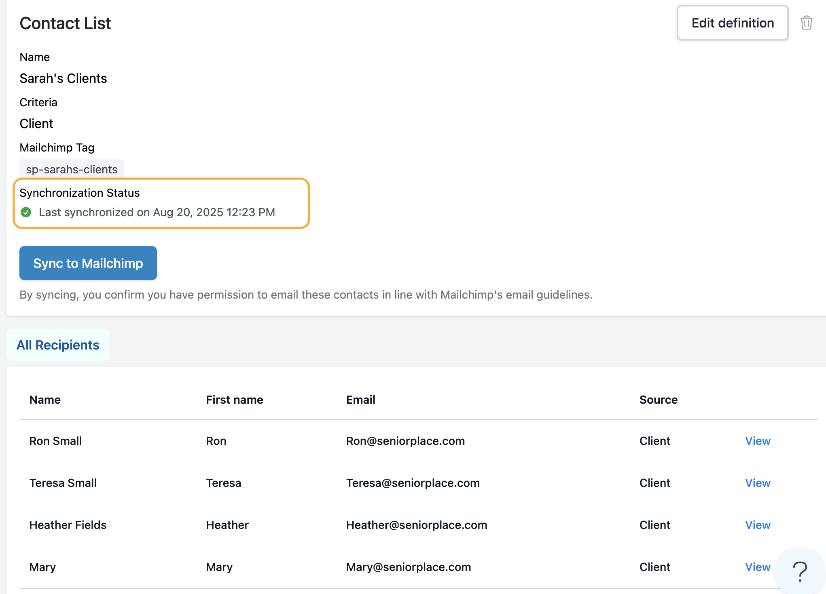Click the green synchronized checkmark icon
This screenshot has height=594, width=826.
[26, 212]
